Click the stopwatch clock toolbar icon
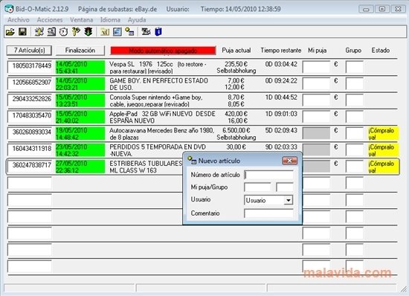Screen dimensions: 409x296 click(x=63, y=32)
